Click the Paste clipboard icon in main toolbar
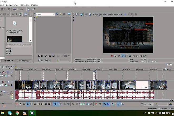The width and height of the screenshot is (174, 116). [x=9, y=9]
